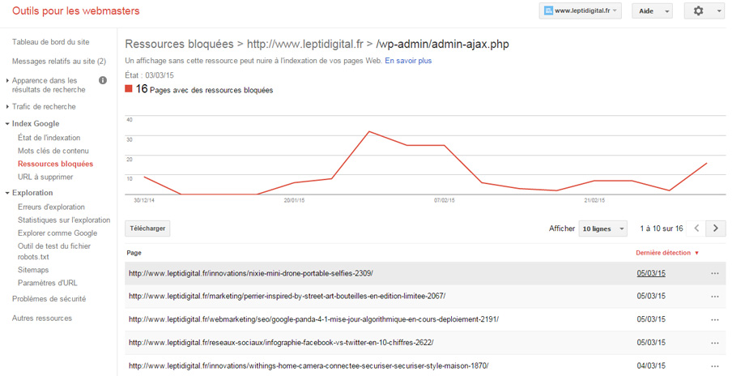This screenshot has height=376, width=745.
Task: Sort by Dernière détection column
Action: click(667, 253)
